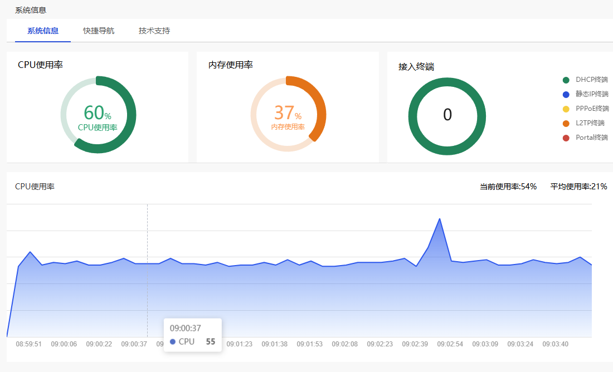Click the L2TP终端 legend label

[590, 123]
